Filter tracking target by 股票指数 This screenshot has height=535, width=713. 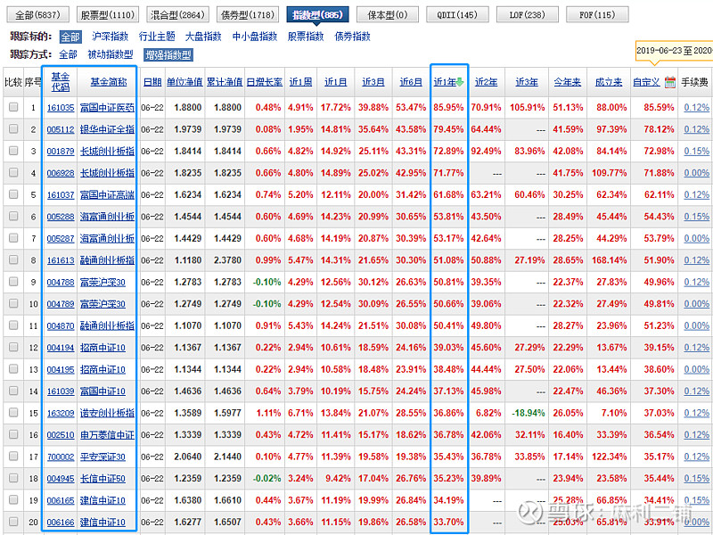pyautogui.click(x=306, y=37)
